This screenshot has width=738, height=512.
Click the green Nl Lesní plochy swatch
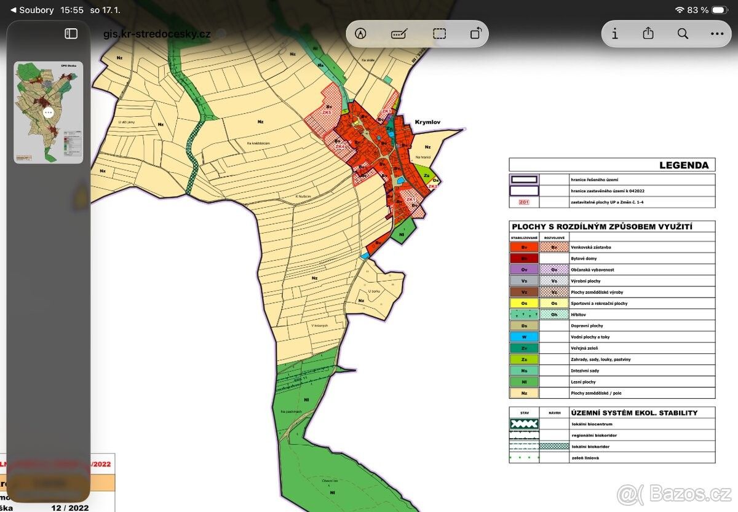(524, 382)
